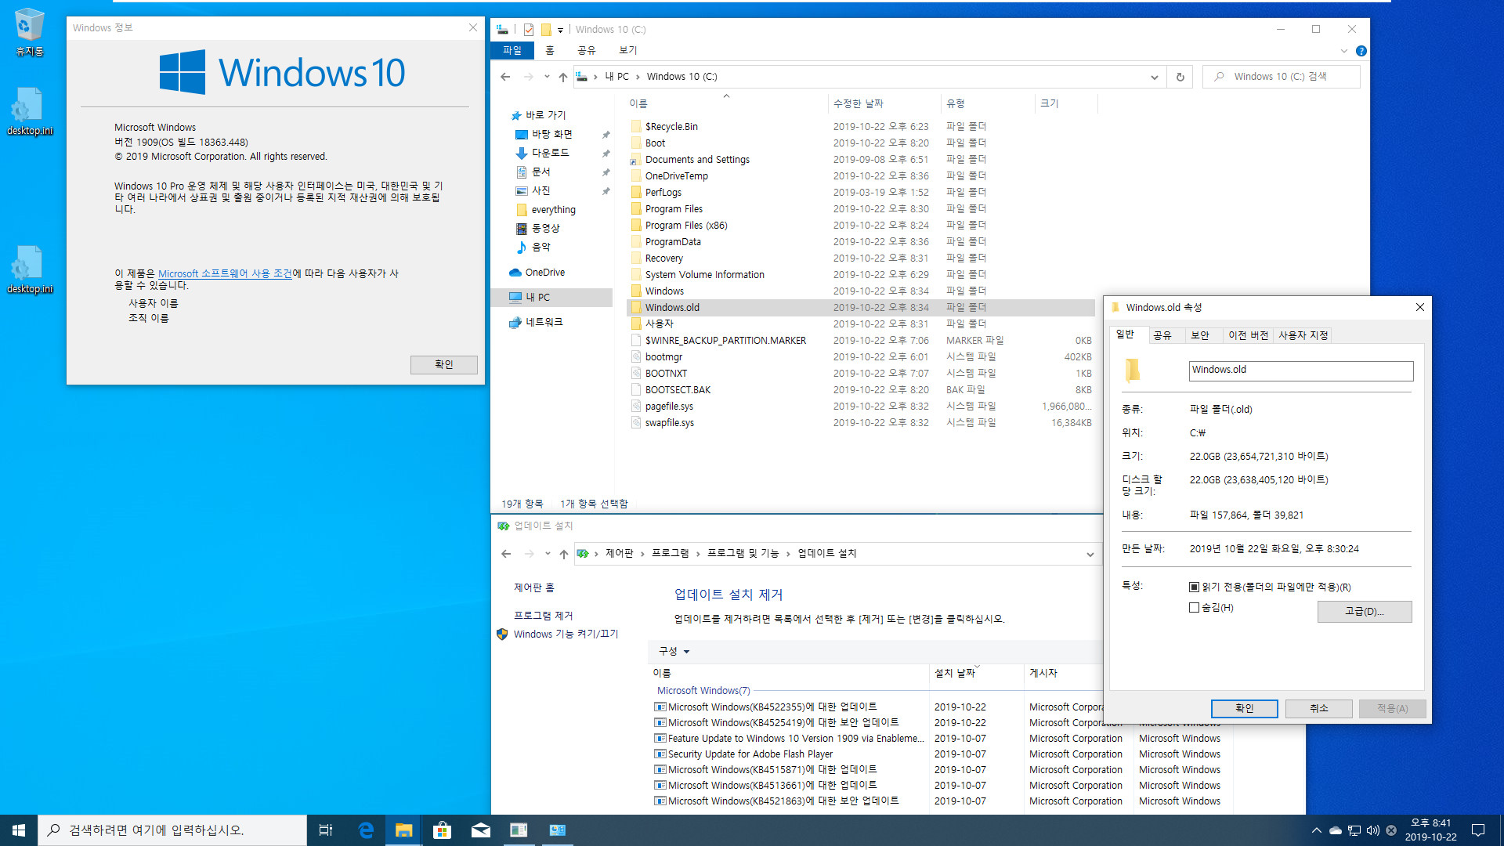This screenshot has height=846, width=1504.
Task: Select the Downloads quick access item
Action: click(551, 153)
